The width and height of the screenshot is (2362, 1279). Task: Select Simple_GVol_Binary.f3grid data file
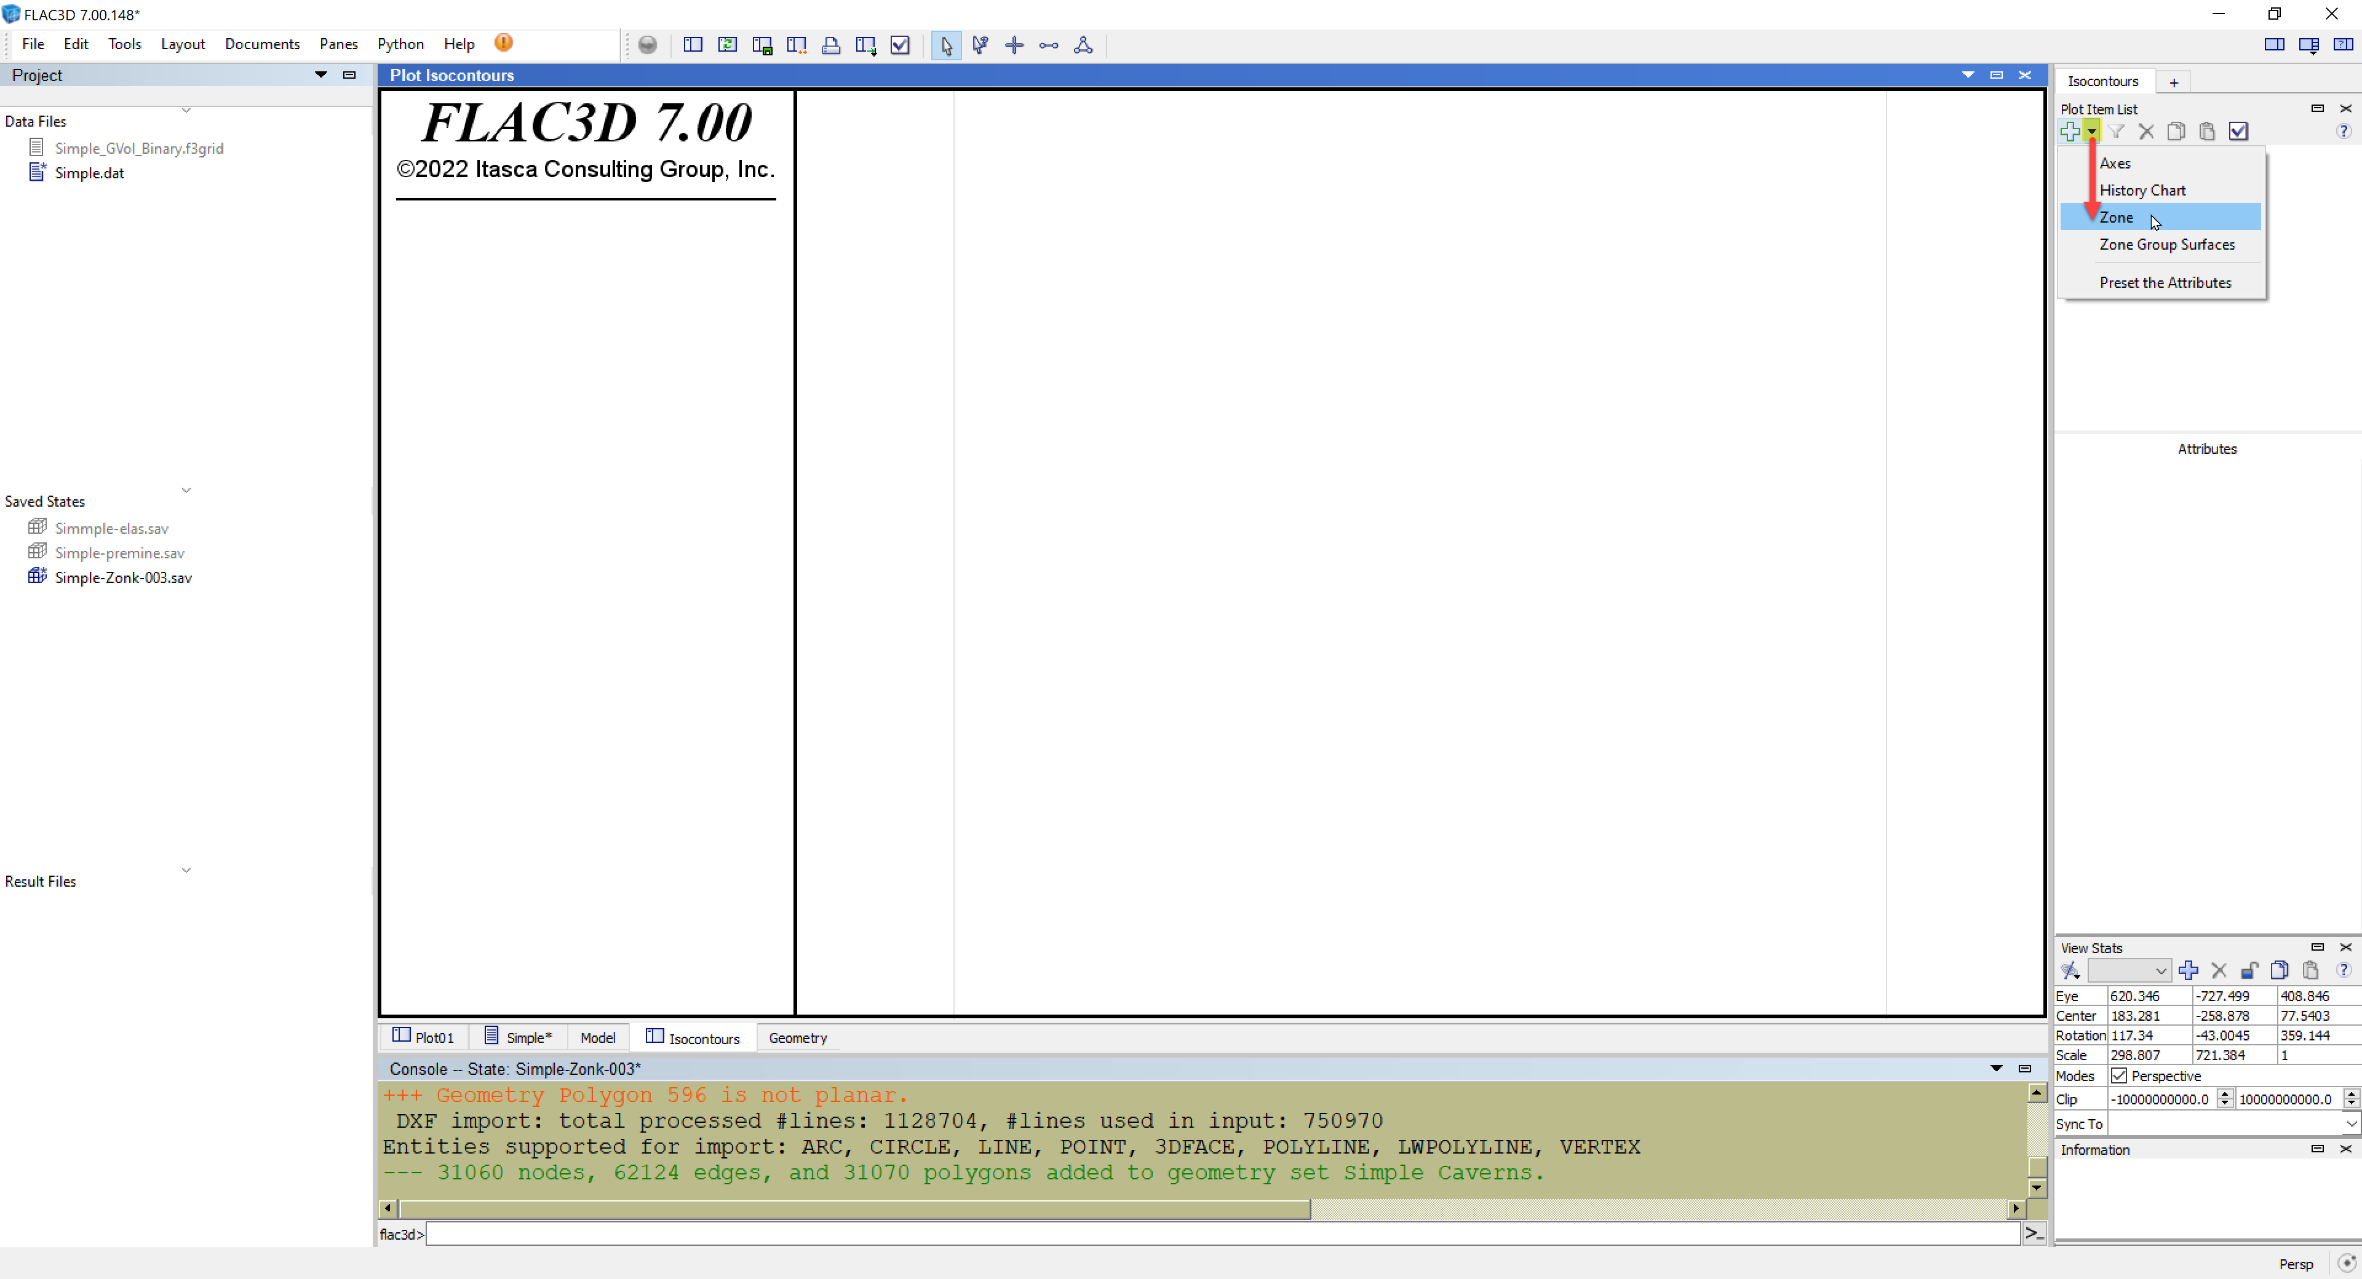[x=138, y=148]
